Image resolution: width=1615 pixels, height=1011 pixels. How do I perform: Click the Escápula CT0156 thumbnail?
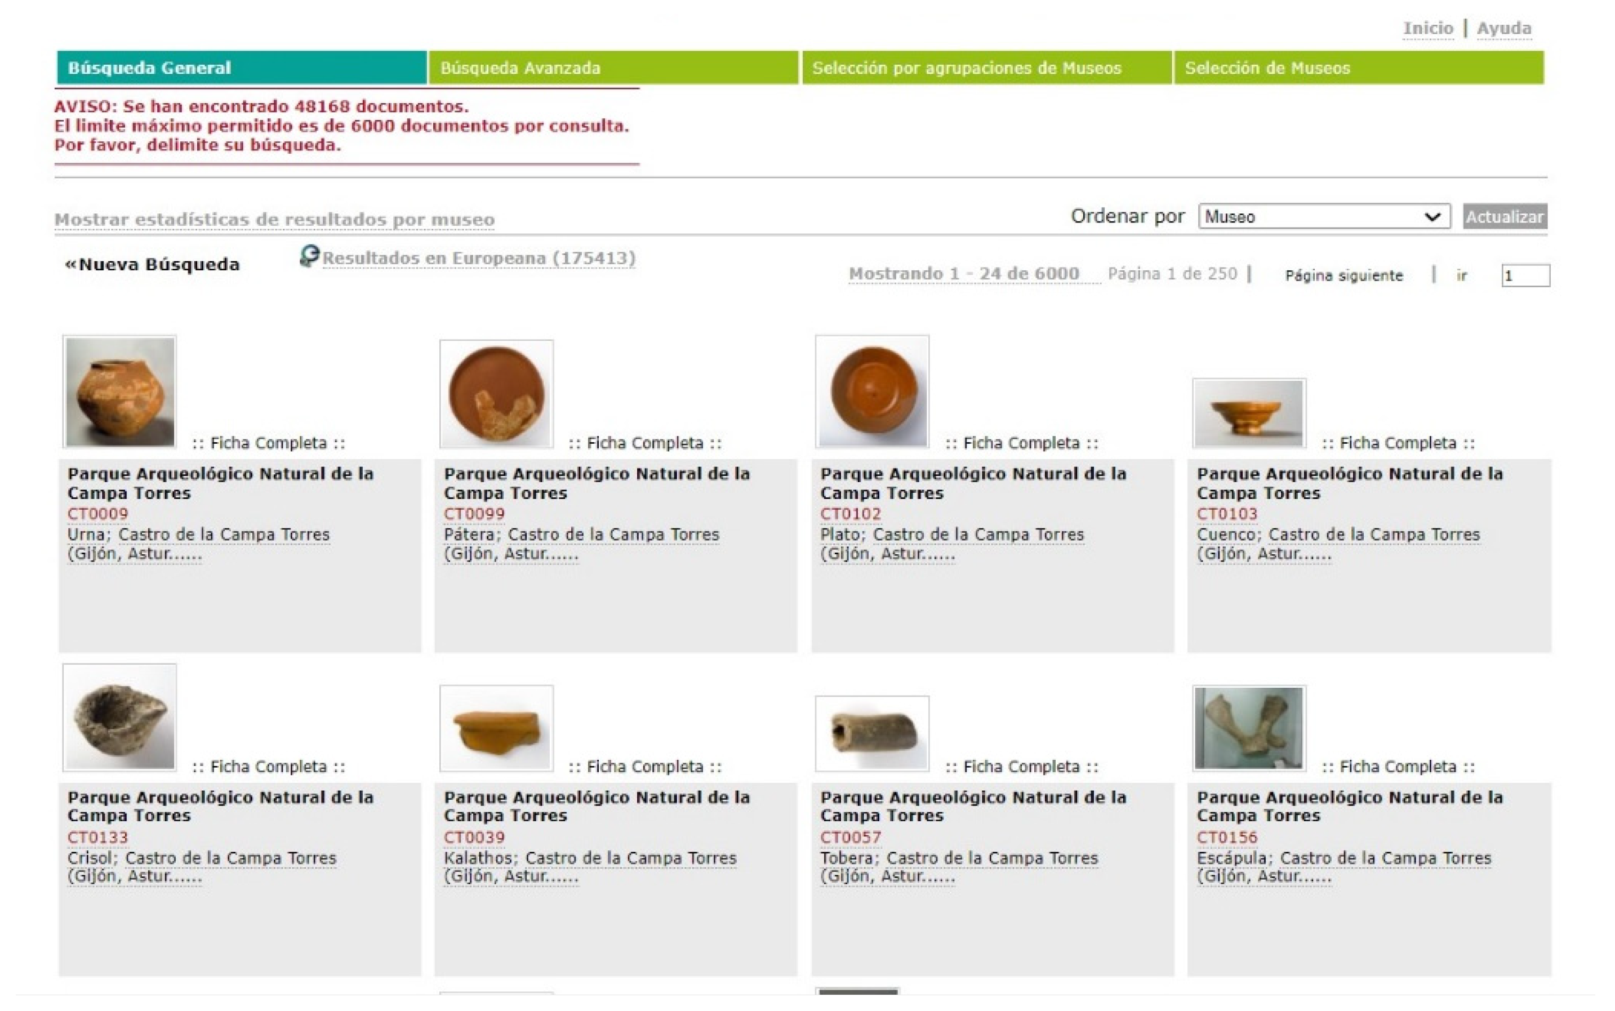click(1248, 728)
